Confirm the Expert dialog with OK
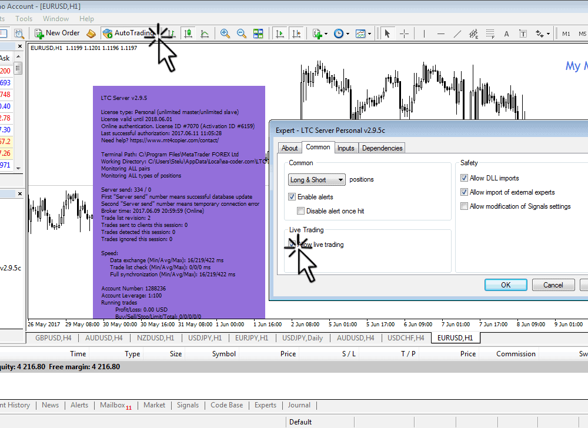Screen dimensions: 588x428 (506, 285)
